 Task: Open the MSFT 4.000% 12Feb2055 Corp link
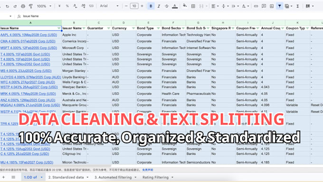28,48
